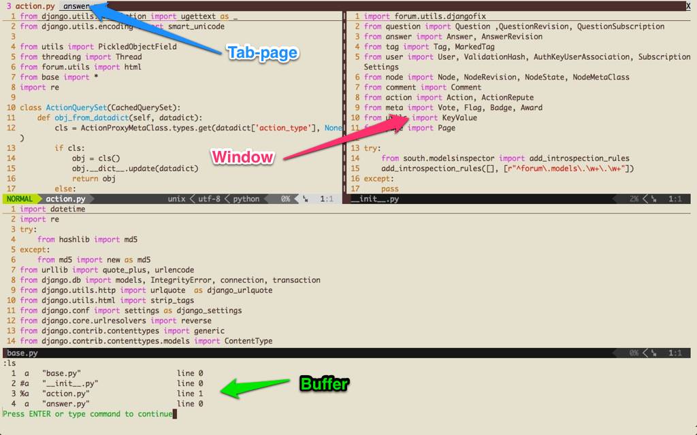Place cursor on "return obj" in action.py
The height and width of the screenshot is (435, 697).
point(94,179)
